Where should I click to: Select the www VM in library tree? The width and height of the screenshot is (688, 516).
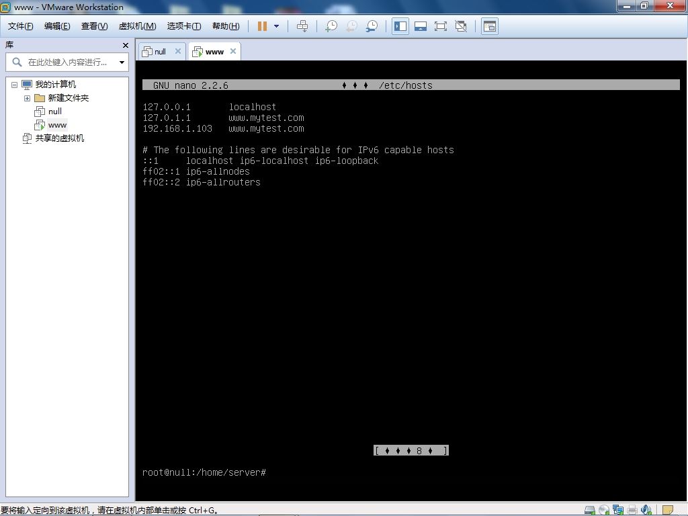tap(58, 125)
